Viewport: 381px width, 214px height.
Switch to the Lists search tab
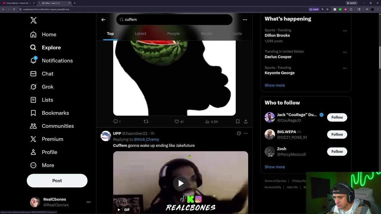(x=238, y=34)
